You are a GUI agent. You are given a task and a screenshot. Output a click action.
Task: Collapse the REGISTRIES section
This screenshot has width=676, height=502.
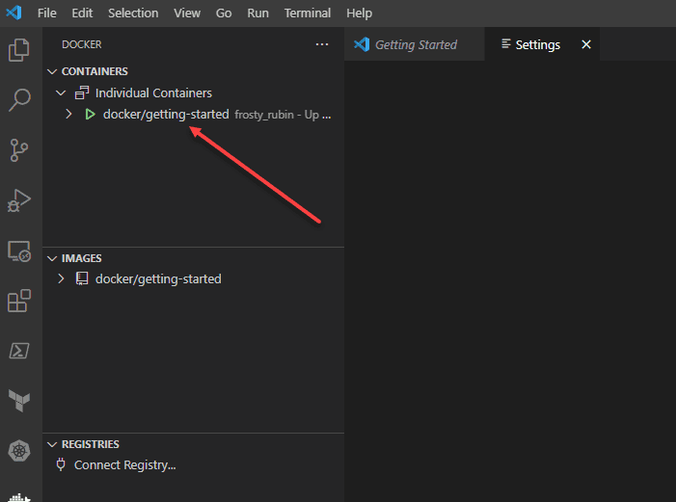[52, 445]
